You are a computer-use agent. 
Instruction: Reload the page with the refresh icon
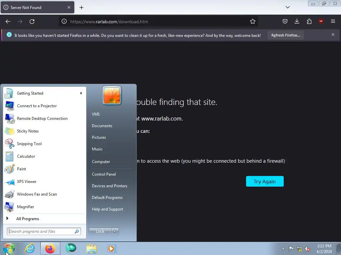coord(32,22)
